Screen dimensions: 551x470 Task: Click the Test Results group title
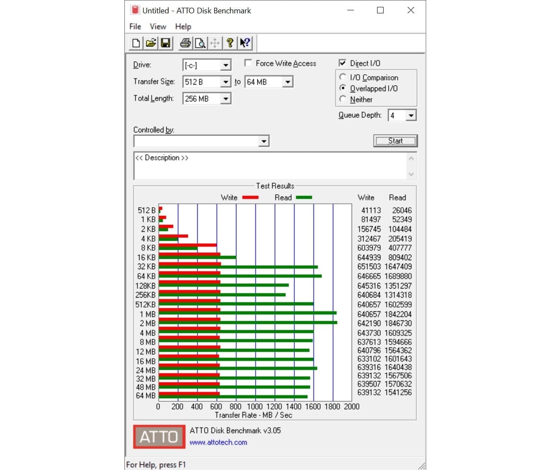click(275, 186)
